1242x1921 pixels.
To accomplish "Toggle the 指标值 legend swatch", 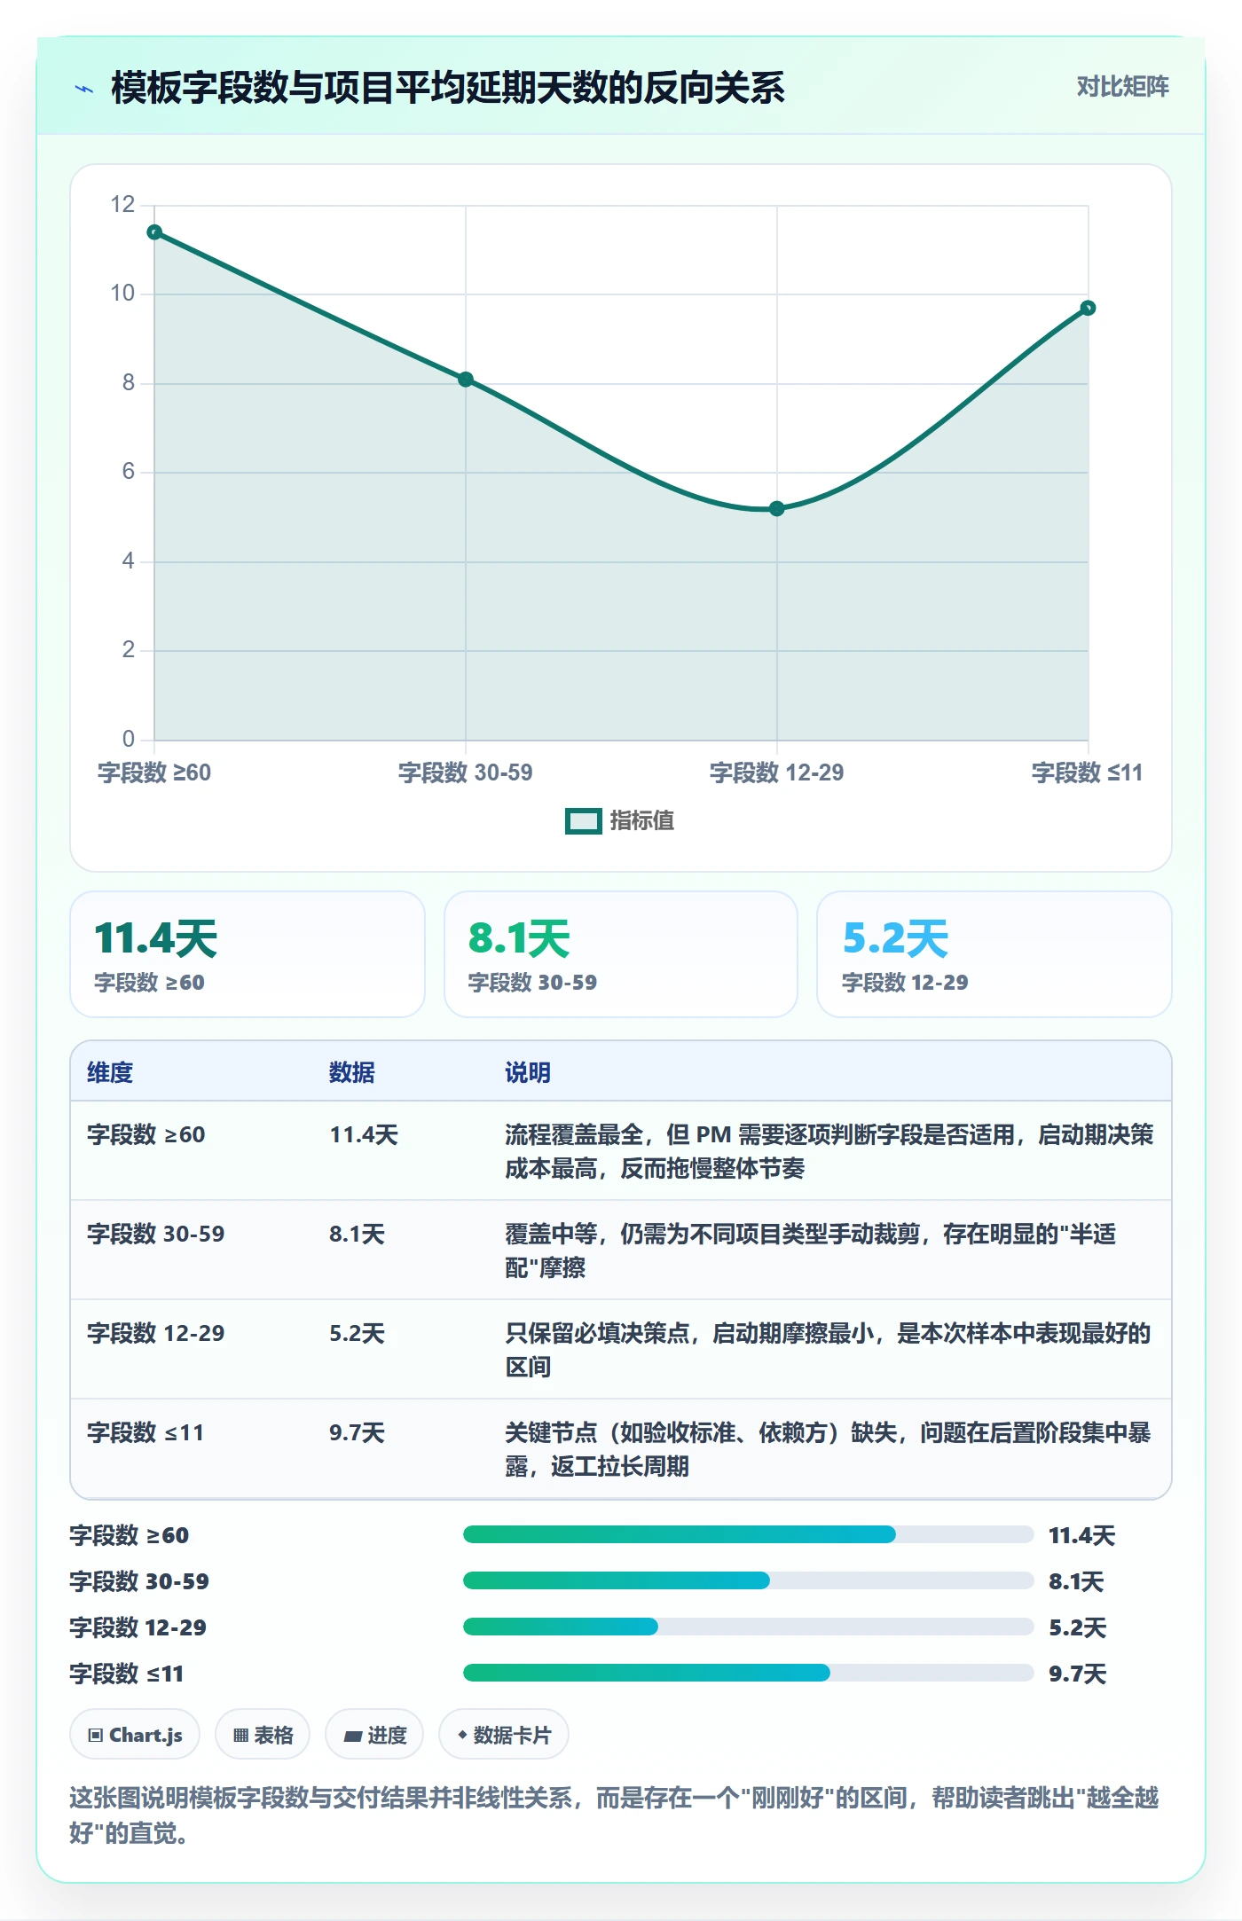I will coord(583,821).
